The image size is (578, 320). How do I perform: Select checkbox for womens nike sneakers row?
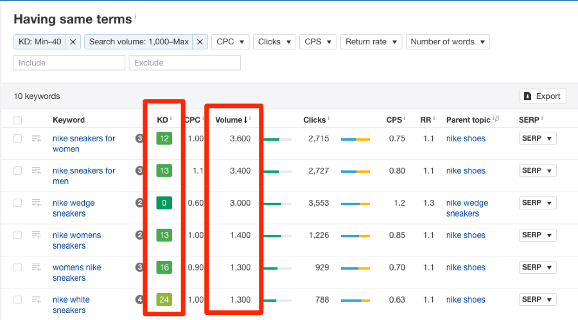(18, 267)
